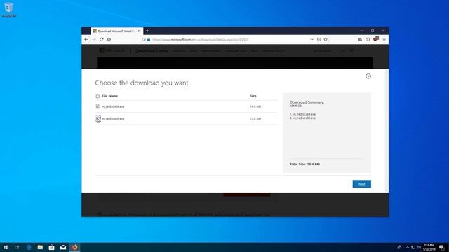Open page actions three-dot menu
Screen dimensions: 449x252
coord(312,40)
